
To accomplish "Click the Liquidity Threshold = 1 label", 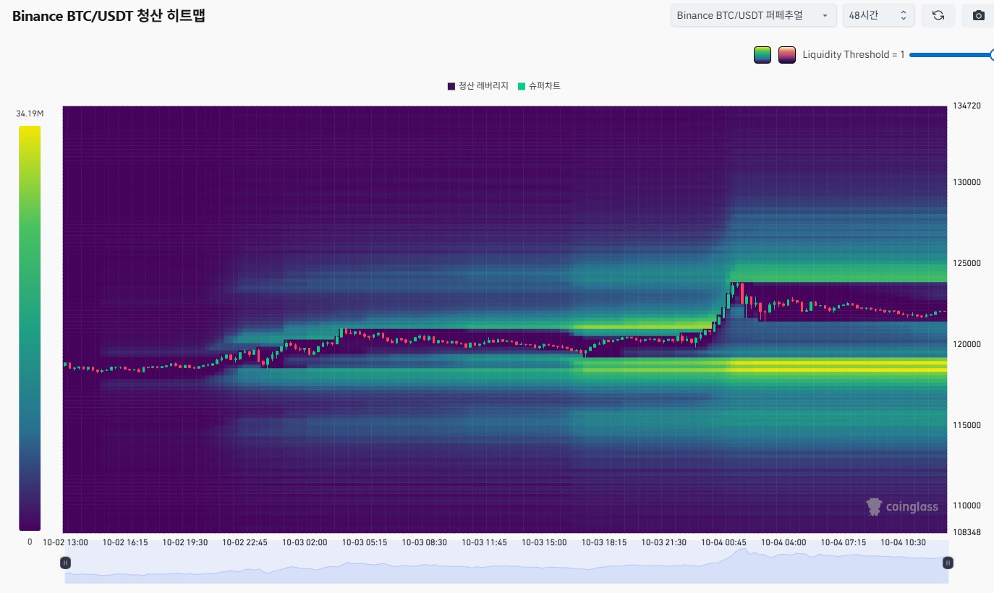I will tap(854, 55).
